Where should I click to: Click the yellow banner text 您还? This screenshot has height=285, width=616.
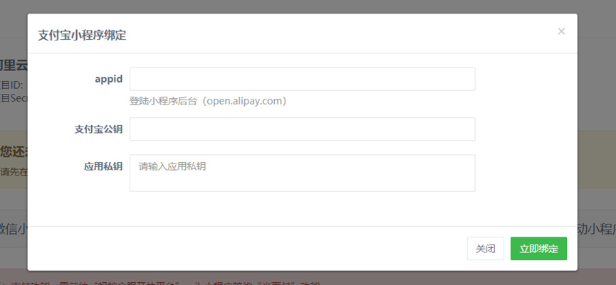(14, 151)
